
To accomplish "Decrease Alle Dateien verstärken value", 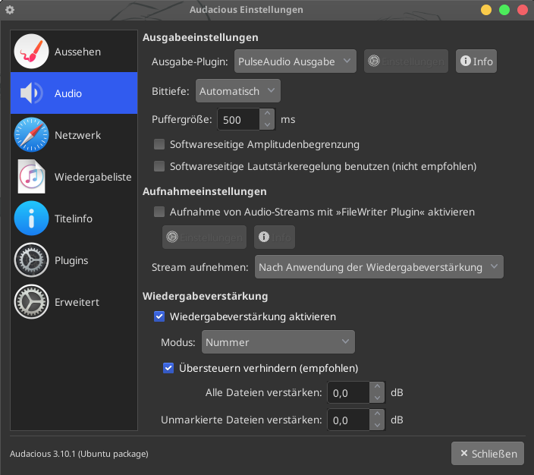I will [x=377, y=398].
